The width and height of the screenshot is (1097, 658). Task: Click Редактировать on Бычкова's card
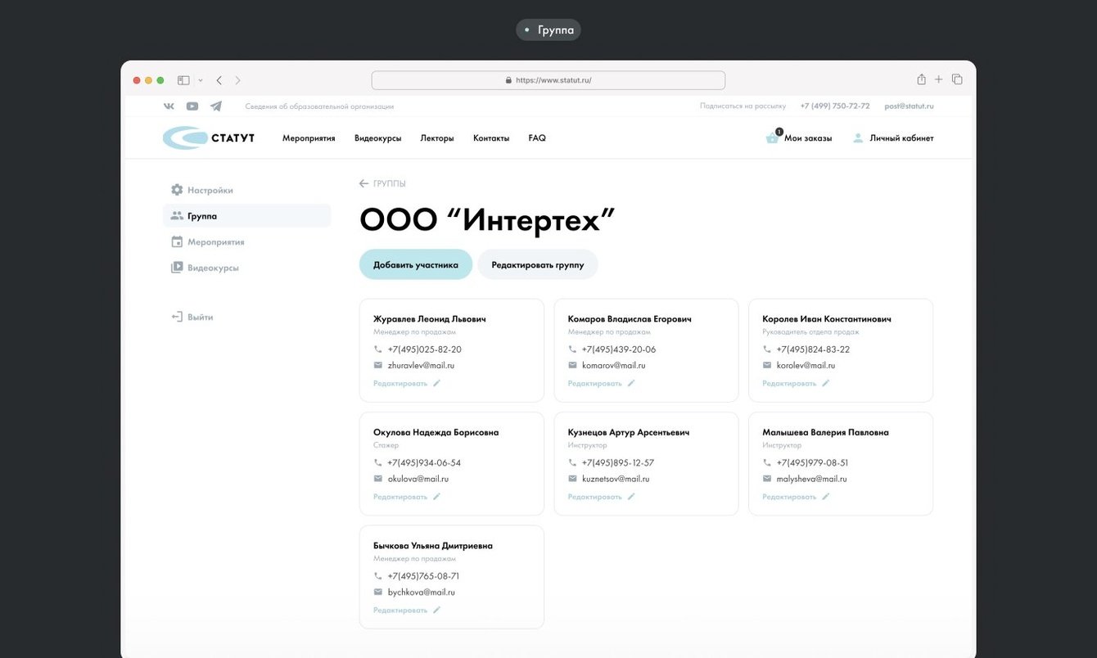click(400, 610)
